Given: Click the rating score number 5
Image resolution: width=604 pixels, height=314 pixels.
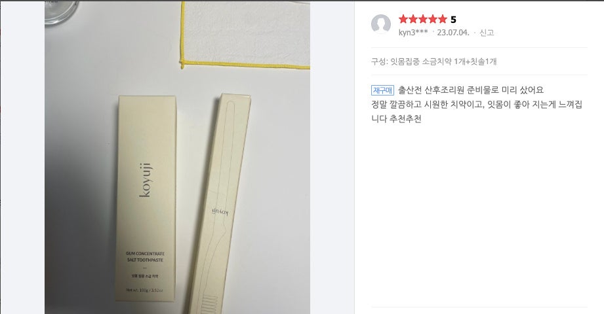Looking at the screenshot, I should [x=453, y=20].
